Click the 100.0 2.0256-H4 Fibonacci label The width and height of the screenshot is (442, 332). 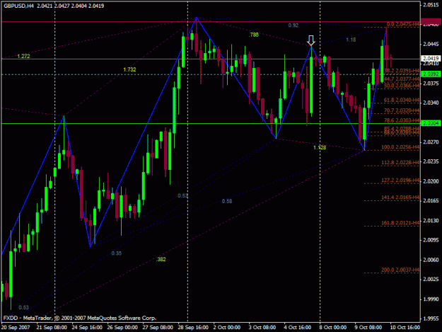click(x=400, y=147)
